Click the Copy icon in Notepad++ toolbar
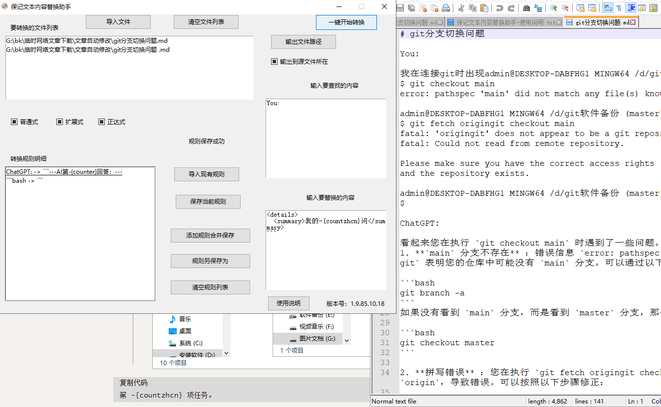 click(x=473, y=8)
